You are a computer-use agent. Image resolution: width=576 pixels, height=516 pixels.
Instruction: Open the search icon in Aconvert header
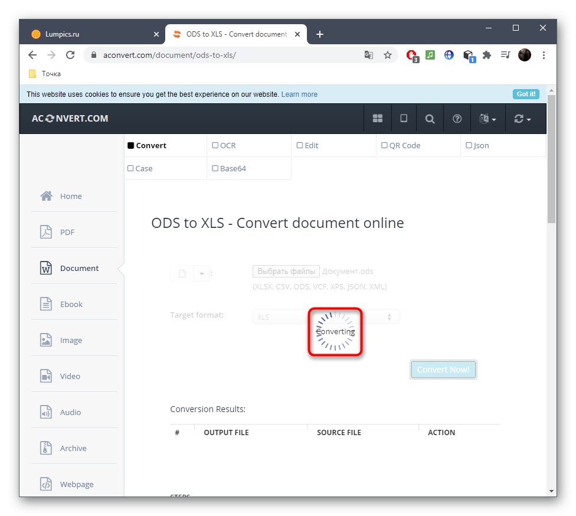[430, 118]
